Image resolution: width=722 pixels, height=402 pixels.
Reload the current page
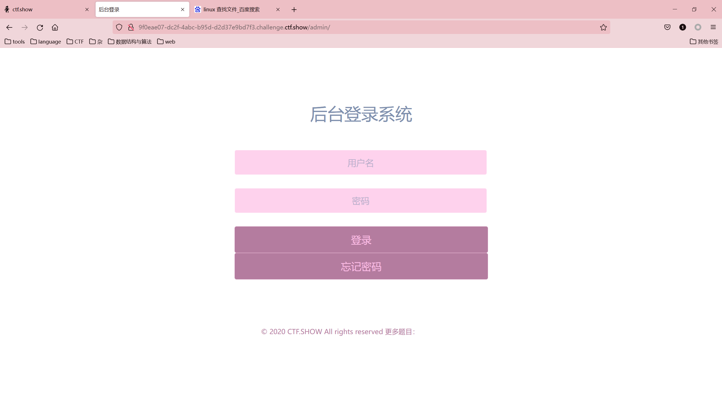(40, 27)
